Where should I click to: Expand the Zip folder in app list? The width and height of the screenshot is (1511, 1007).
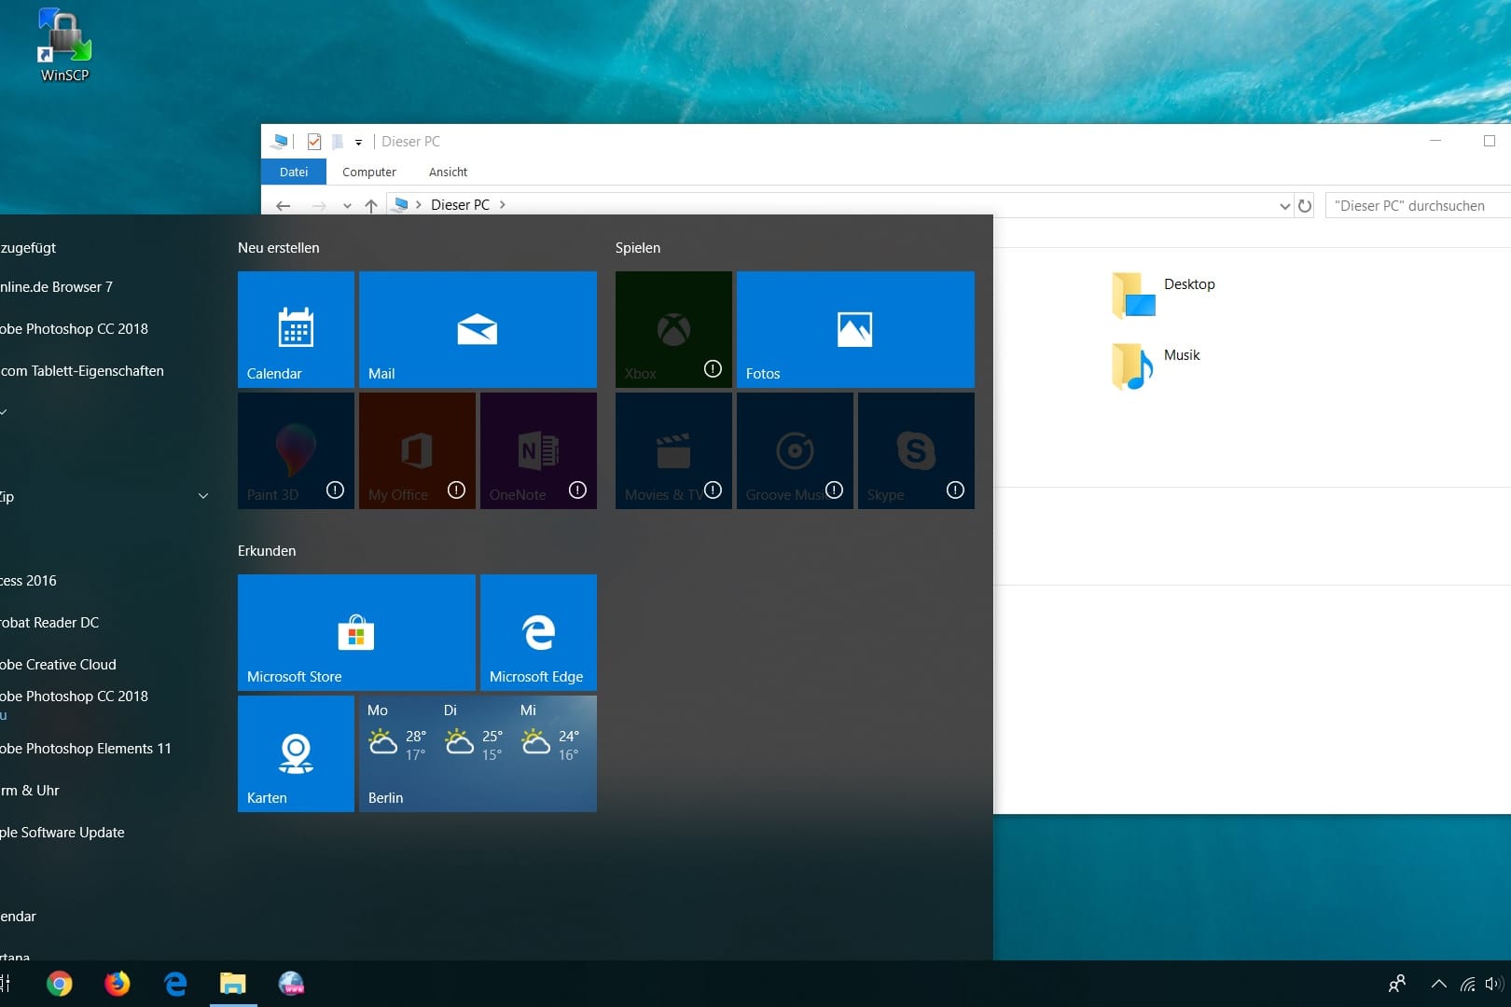[x=203, y=496]
